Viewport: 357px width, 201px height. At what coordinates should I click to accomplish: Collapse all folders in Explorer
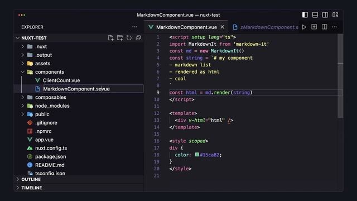138,38
